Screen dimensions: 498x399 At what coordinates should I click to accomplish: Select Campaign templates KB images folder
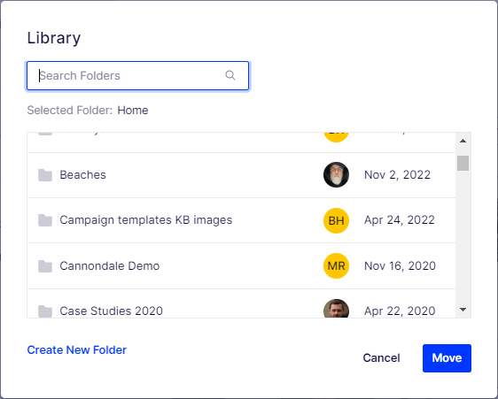pyautogui.click(x=241, y=220)
